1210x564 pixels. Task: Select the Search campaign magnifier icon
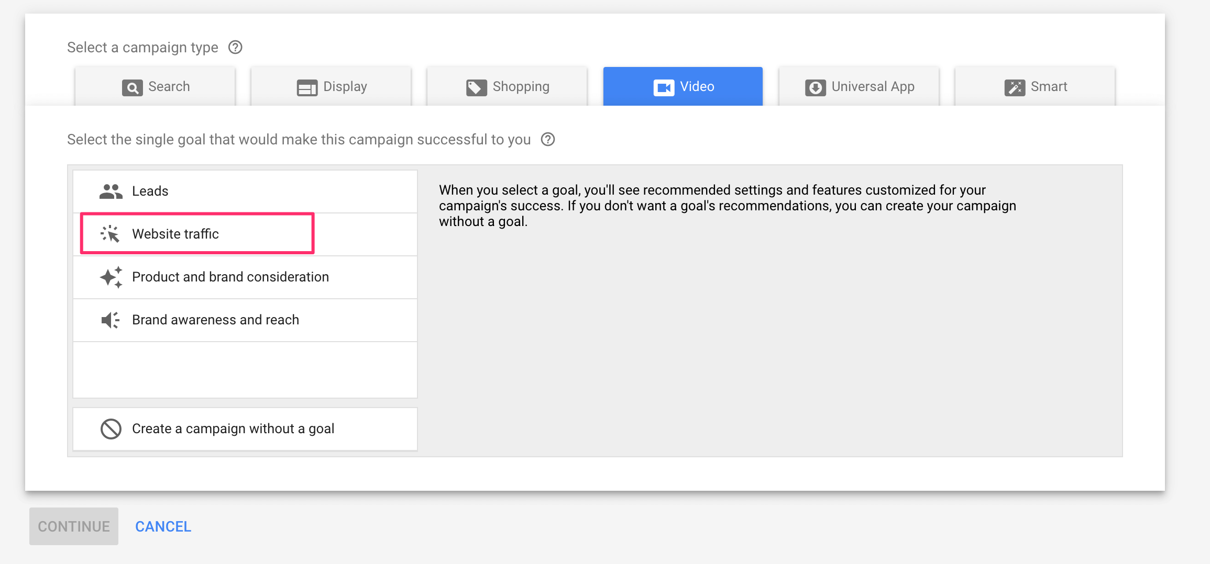(133, 86)
